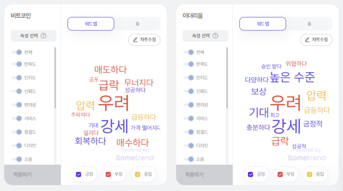Select 워드 맵 tab in 이더리움 panel
The image size is (343, 191).
pyautogui.click(x=263, y=24)
